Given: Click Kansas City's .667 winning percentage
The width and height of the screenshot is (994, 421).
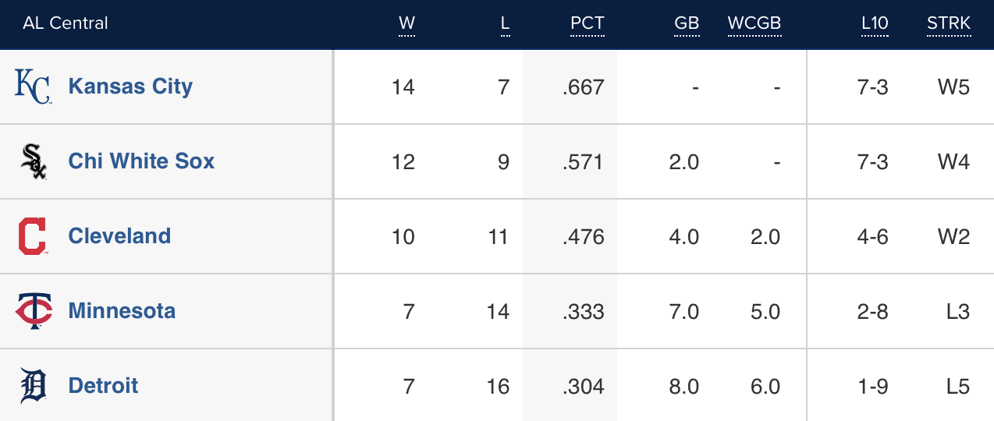Looking at the screenshot, I should [x=583, y=87].
